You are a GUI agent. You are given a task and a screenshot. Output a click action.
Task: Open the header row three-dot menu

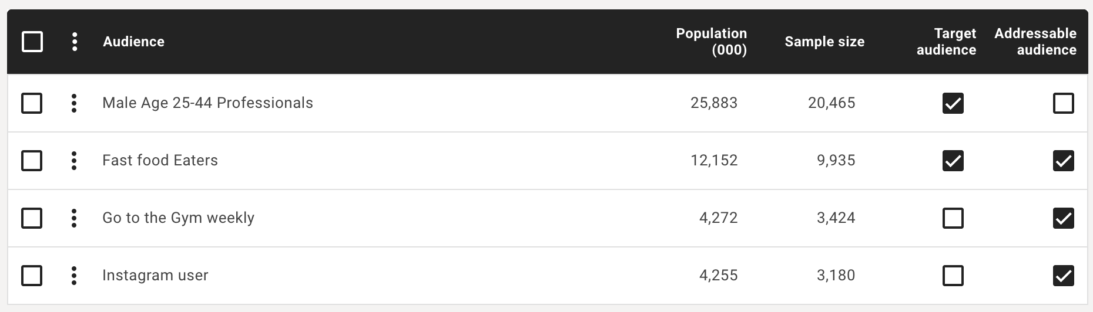pyautogui.click(x=74, y=42)
